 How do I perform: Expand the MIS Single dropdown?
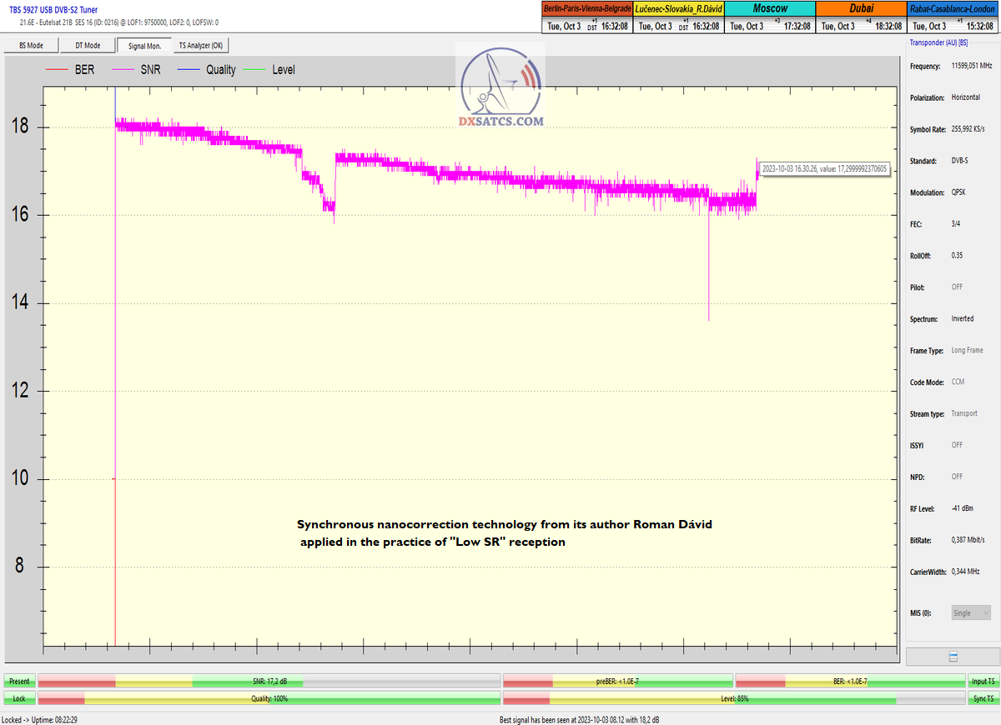click(x=971, y=612)
